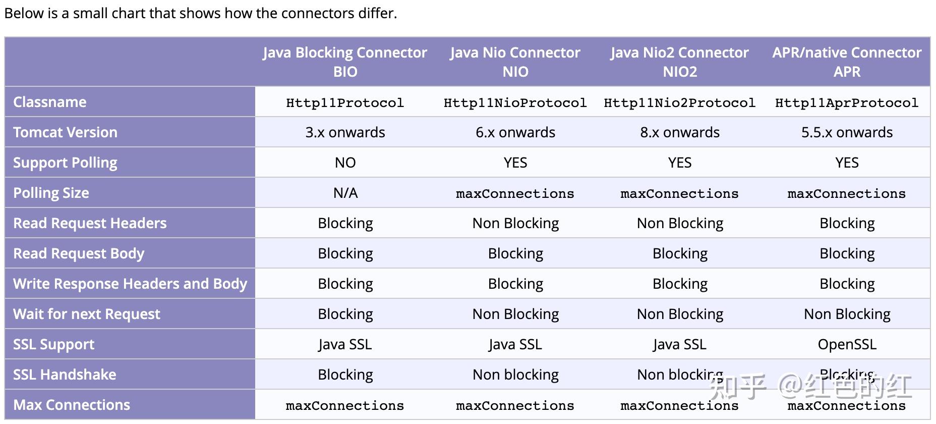Click Write Response Headers and Body label
This screenshot has height=424, width=936.
pos(130,284)
